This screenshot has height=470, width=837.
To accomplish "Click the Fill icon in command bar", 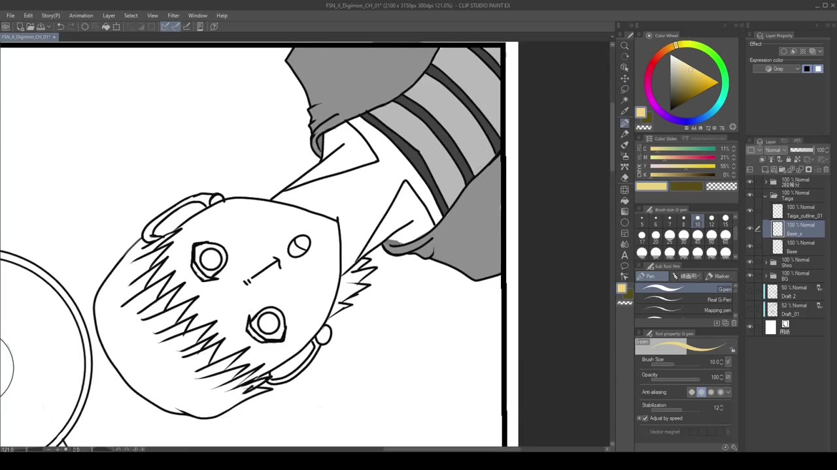I will coord(106,27).
